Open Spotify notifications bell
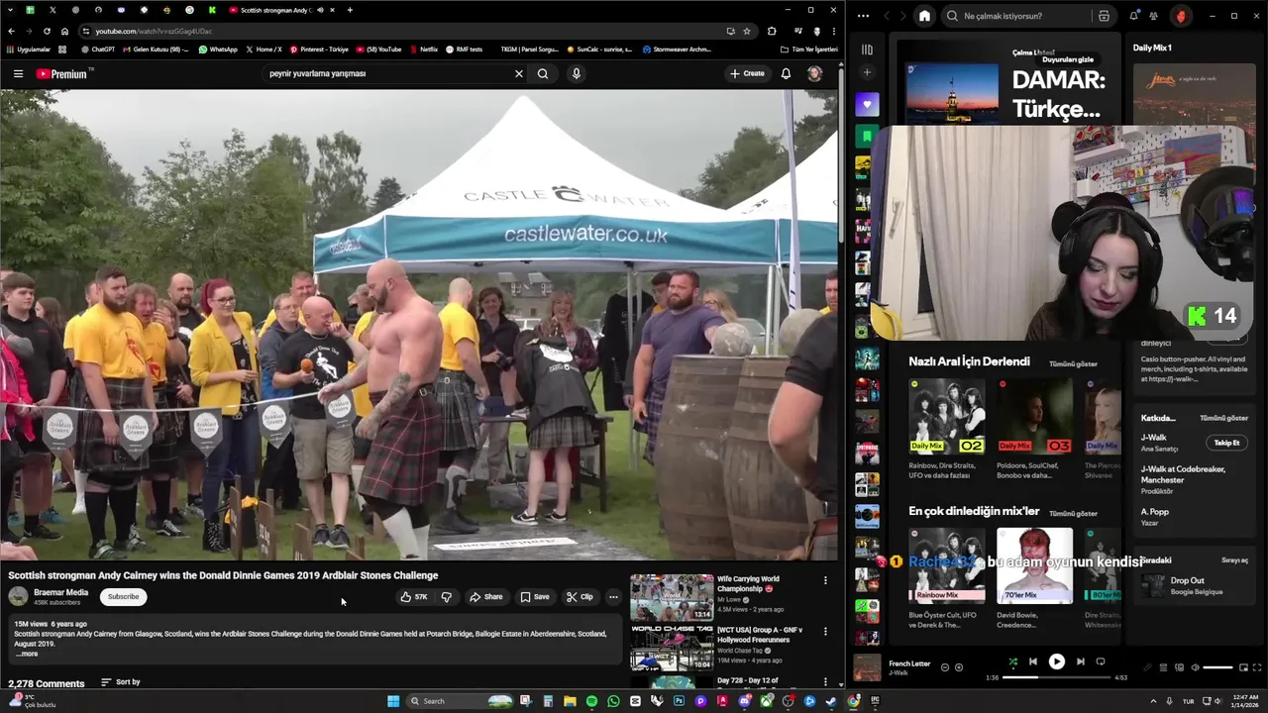The height and width of the screenshot is (713, 1268). 1133,16
